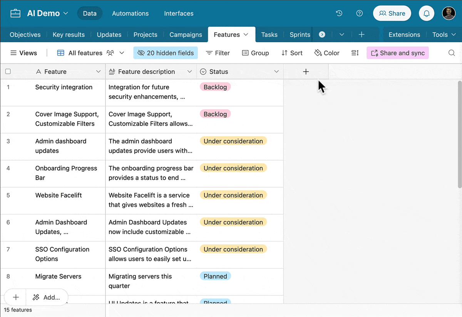The width and height of the screenshot is (462, 317).
Task: Open the Filter options
Action: point(218,53)
